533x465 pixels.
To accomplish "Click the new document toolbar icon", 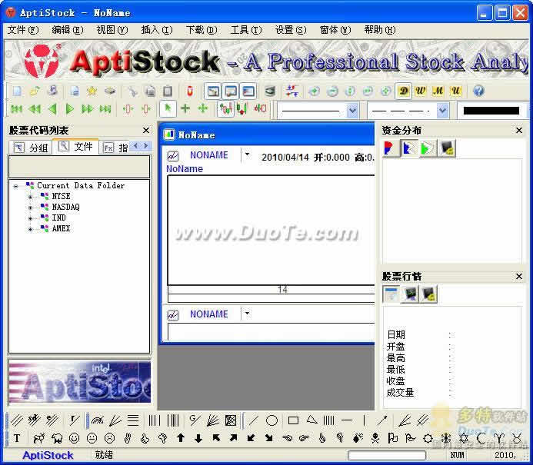I will (17, 91).
